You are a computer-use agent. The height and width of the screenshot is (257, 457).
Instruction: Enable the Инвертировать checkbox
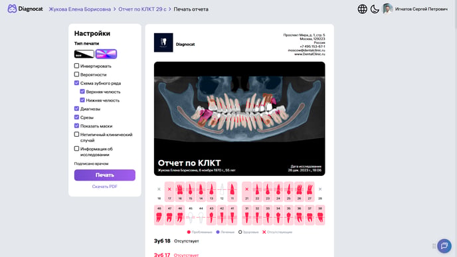[76, 66]
